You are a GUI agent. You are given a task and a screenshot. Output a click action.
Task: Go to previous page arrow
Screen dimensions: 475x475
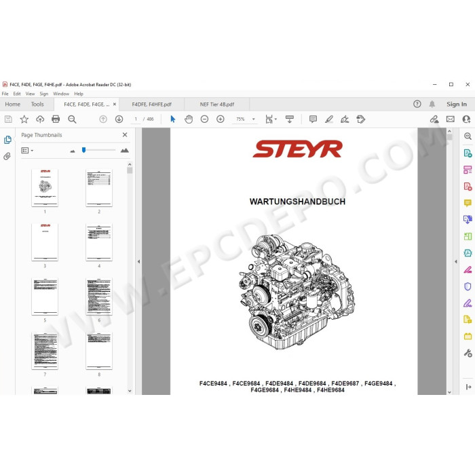tap(103, 119)
